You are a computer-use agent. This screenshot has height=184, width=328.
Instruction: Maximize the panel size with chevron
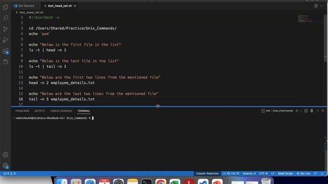click(318, 111)
